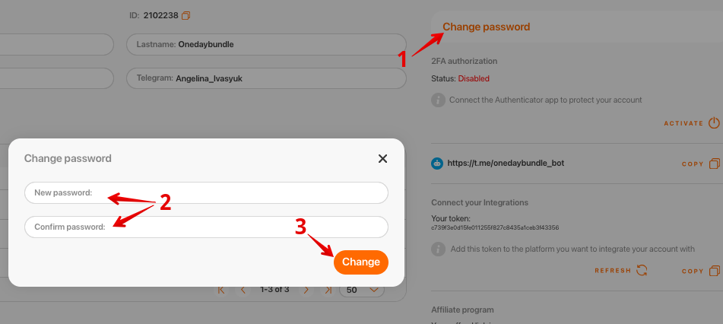This screenshot has height=324, width=723.
Task: Open the rows-per-page dropdown showing 50
Action: pyautogui.click(x=362, y=290)
